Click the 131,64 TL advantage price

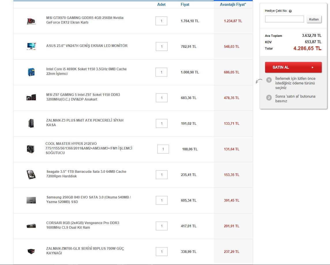(x=232, y=149)
